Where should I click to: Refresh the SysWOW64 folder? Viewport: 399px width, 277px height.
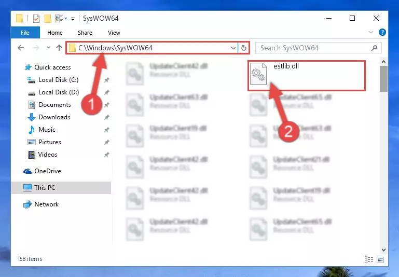click(244, 48)
